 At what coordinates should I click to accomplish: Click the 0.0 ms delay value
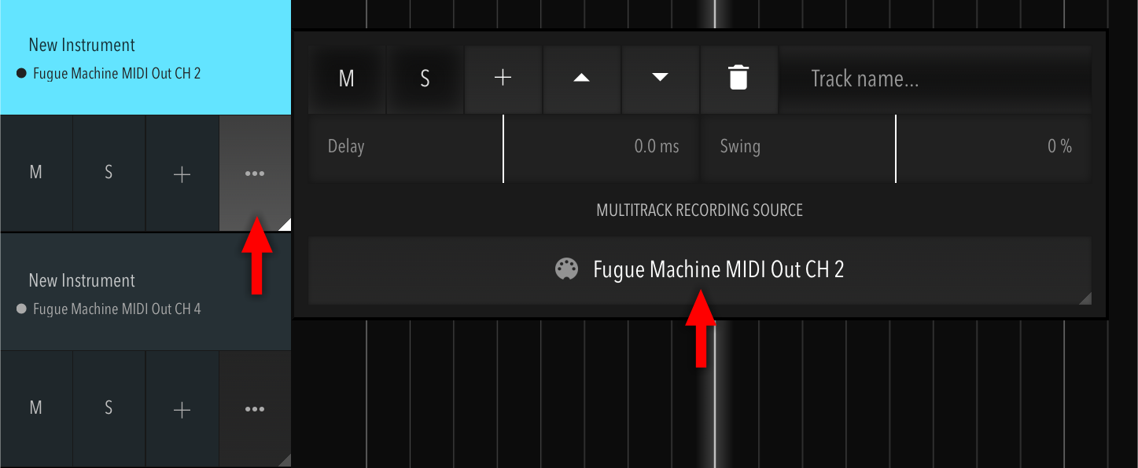tap(657, 147)
